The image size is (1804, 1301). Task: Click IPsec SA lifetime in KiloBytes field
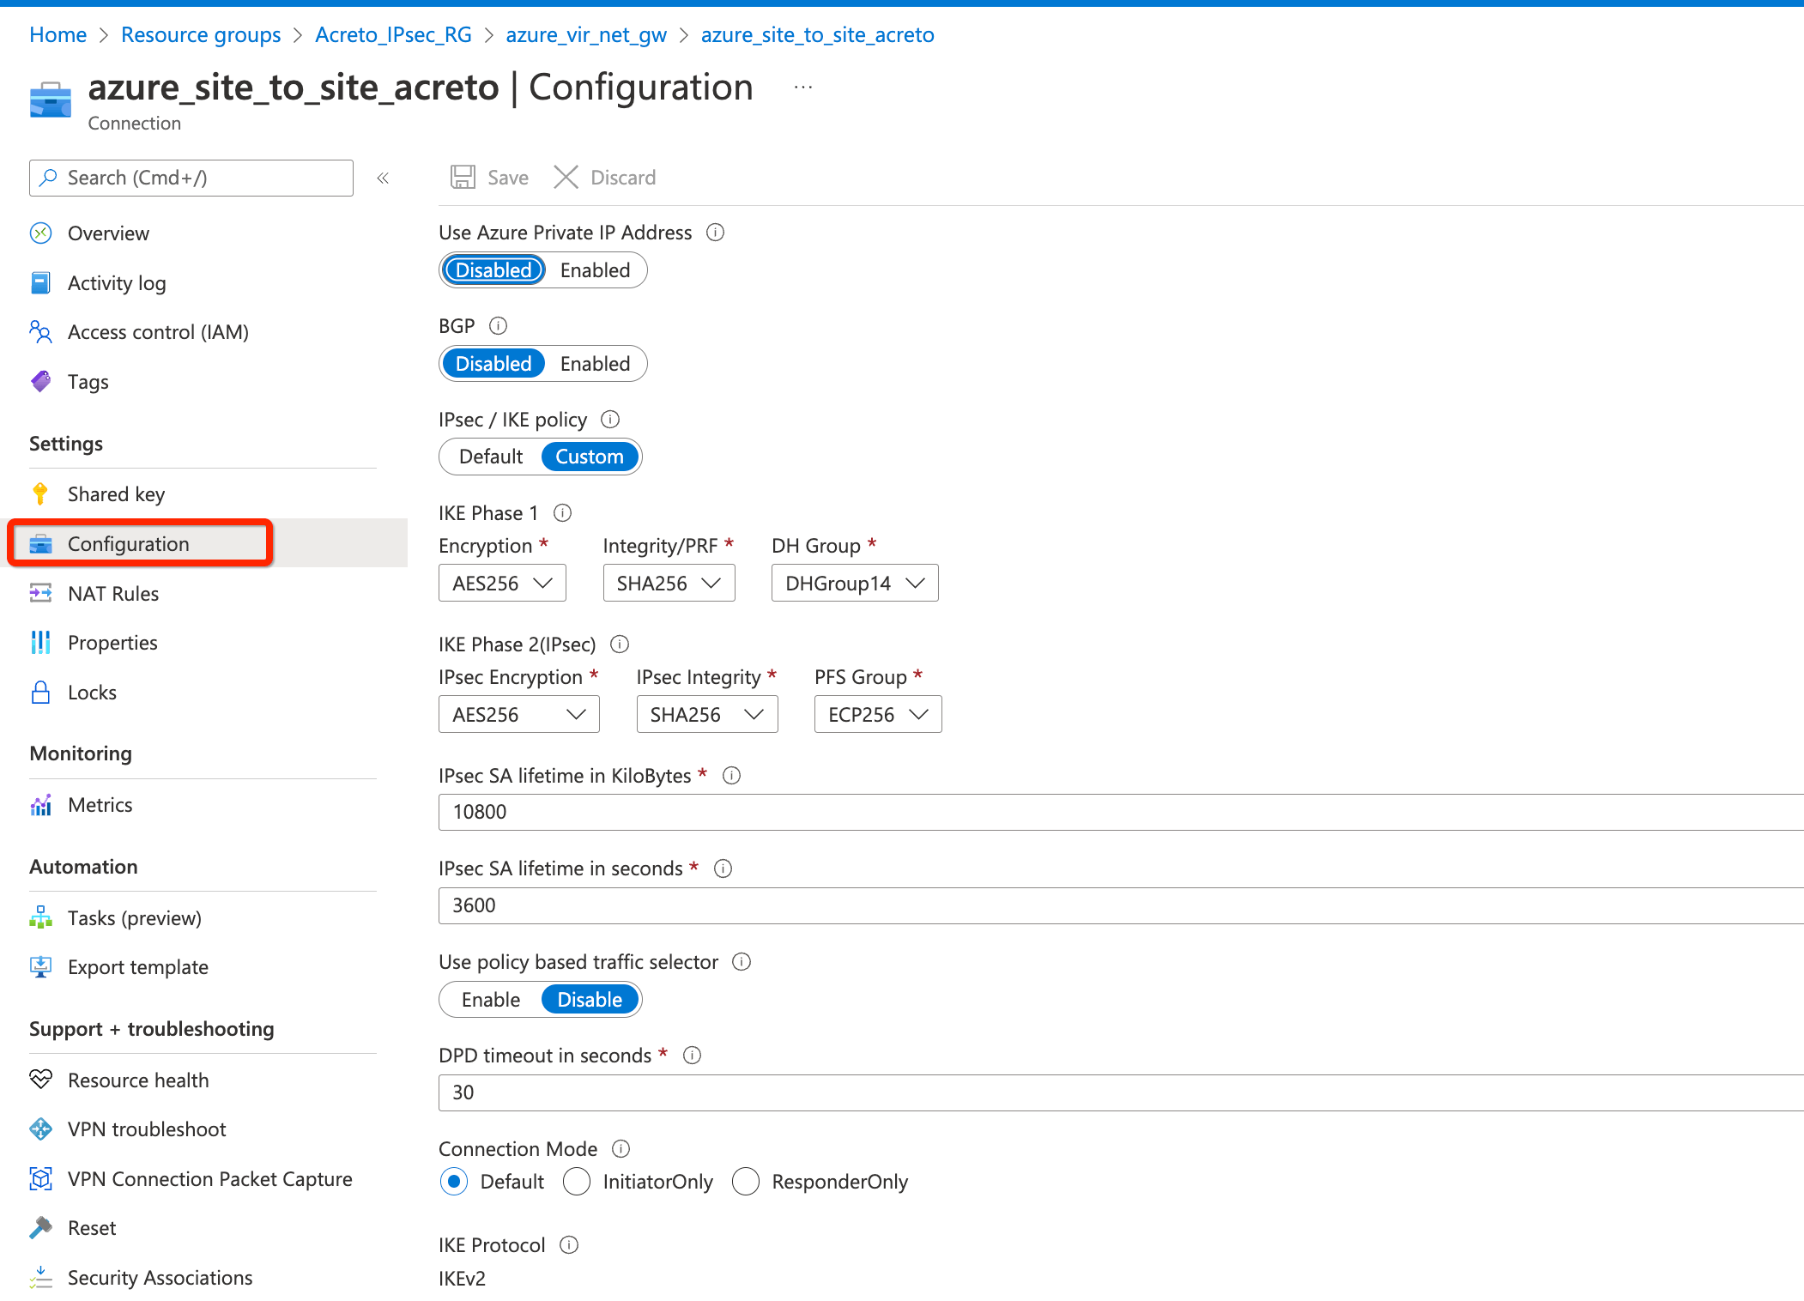pos(1121,812)
